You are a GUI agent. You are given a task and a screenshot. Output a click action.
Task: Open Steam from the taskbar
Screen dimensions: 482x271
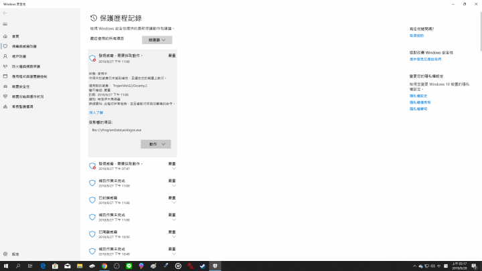[x=203, y=266]
